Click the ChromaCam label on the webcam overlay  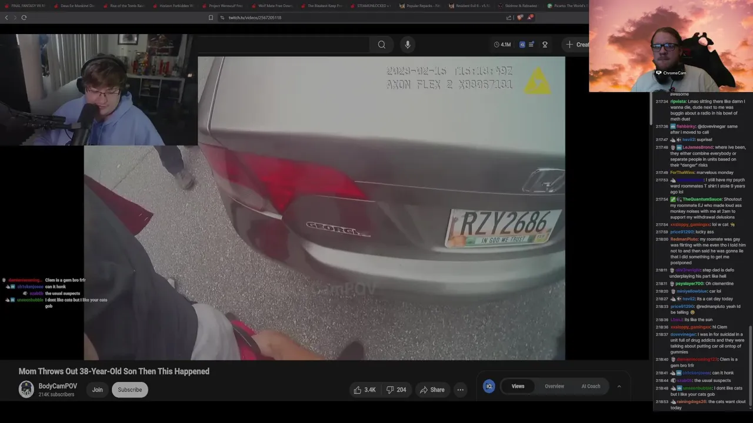click(671, 73)
